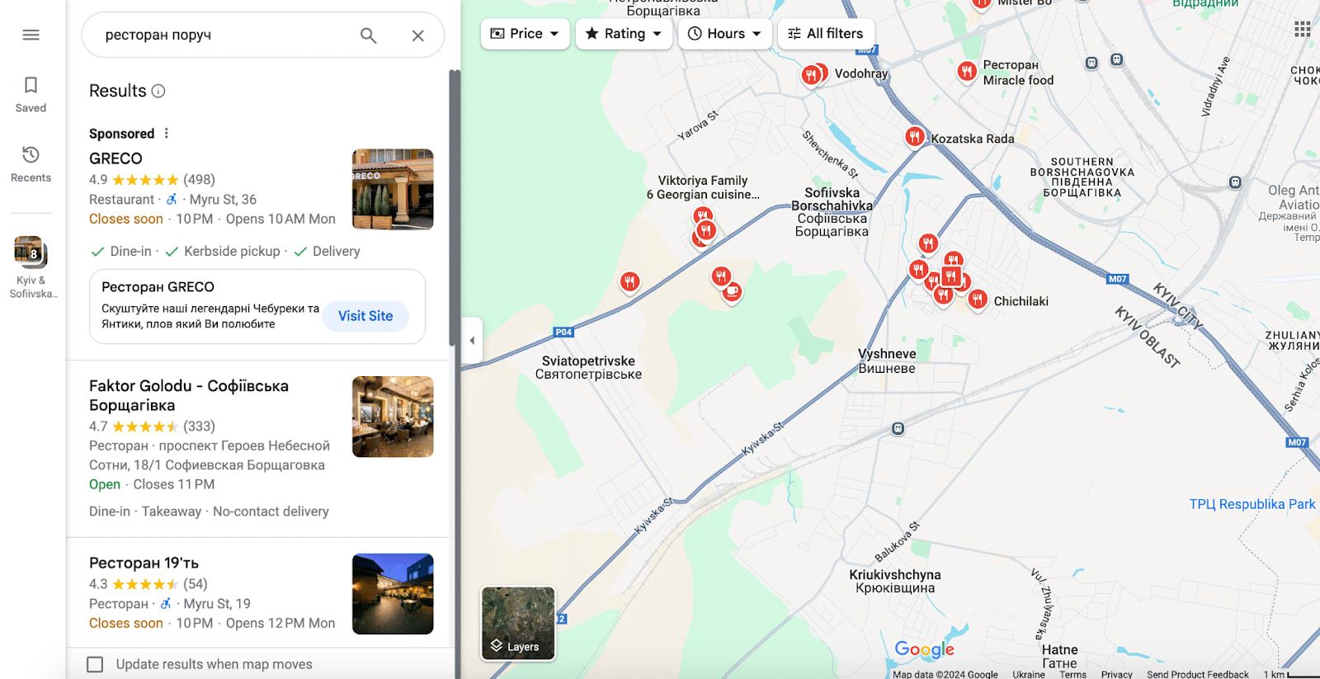
Task: Click the 1 km map scale indicator
Action: click(1291, 674)
